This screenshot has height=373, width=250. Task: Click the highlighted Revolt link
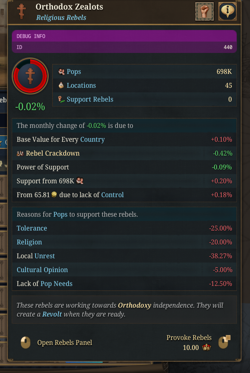52,315
